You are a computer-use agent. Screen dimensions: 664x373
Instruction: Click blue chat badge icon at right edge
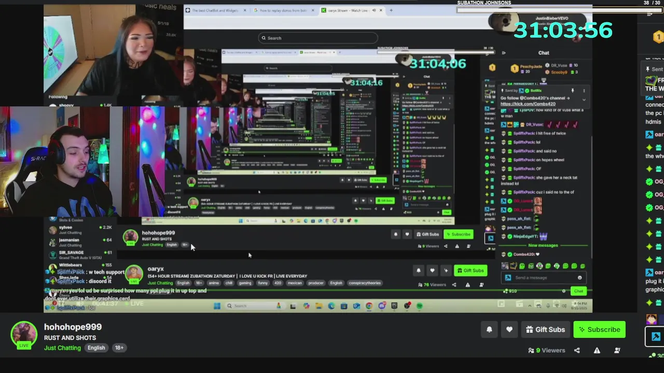(x=656, y=337)
